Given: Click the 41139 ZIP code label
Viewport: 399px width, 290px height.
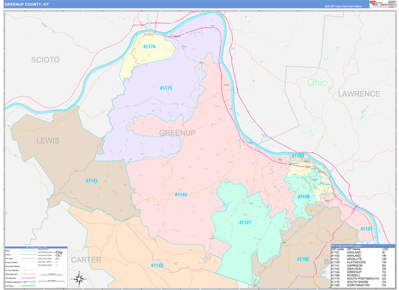Looking at the screenshot, I should 303,196.
